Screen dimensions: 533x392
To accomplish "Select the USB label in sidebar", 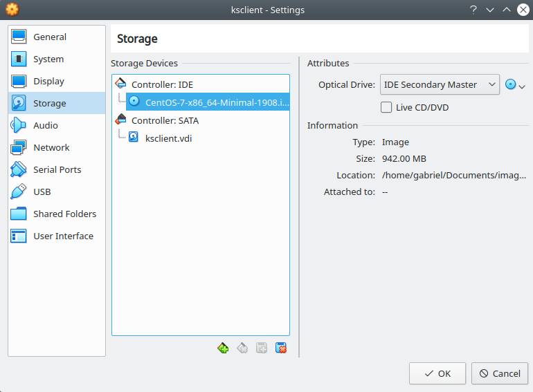I will 42,192.
